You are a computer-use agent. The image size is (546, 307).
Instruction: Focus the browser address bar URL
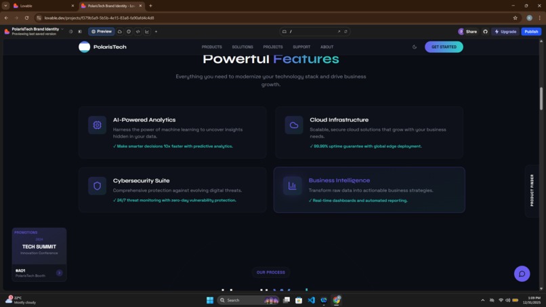(x=99, y=18)
